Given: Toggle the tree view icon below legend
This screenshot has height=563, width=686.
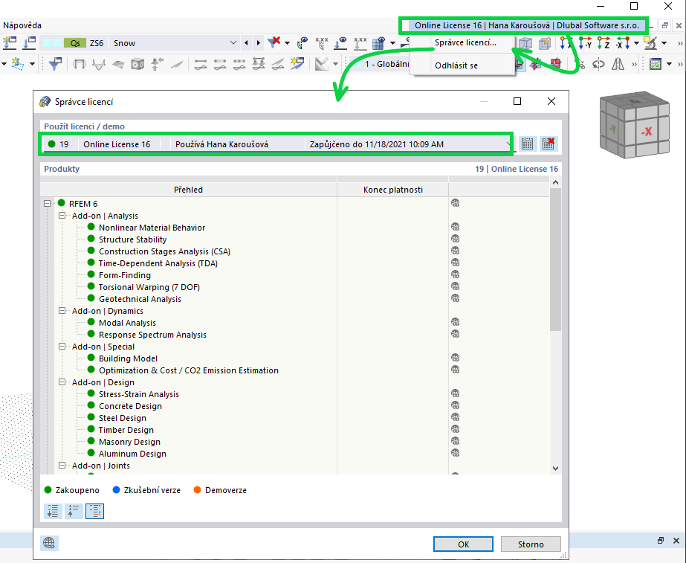Looking at the screenshot, I should [x=94, y=511].
